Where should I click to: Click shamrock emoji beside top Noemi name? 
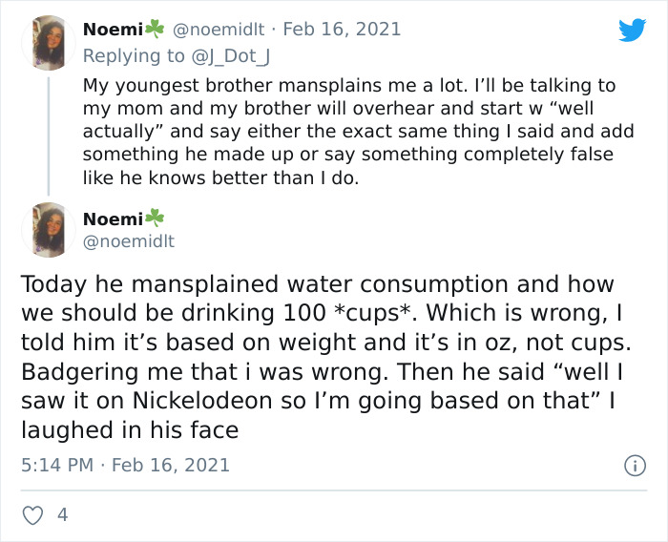(152, 30)
